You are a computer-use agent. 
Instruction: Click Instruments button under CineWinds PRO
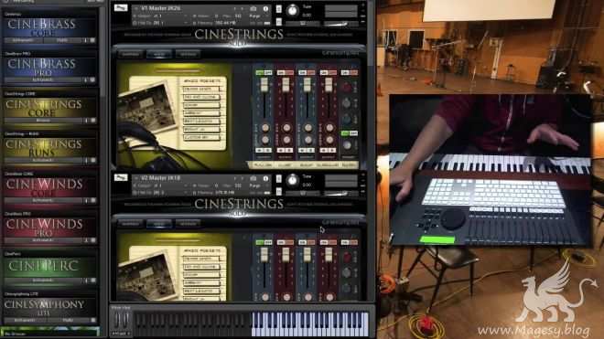pos(43,240)
